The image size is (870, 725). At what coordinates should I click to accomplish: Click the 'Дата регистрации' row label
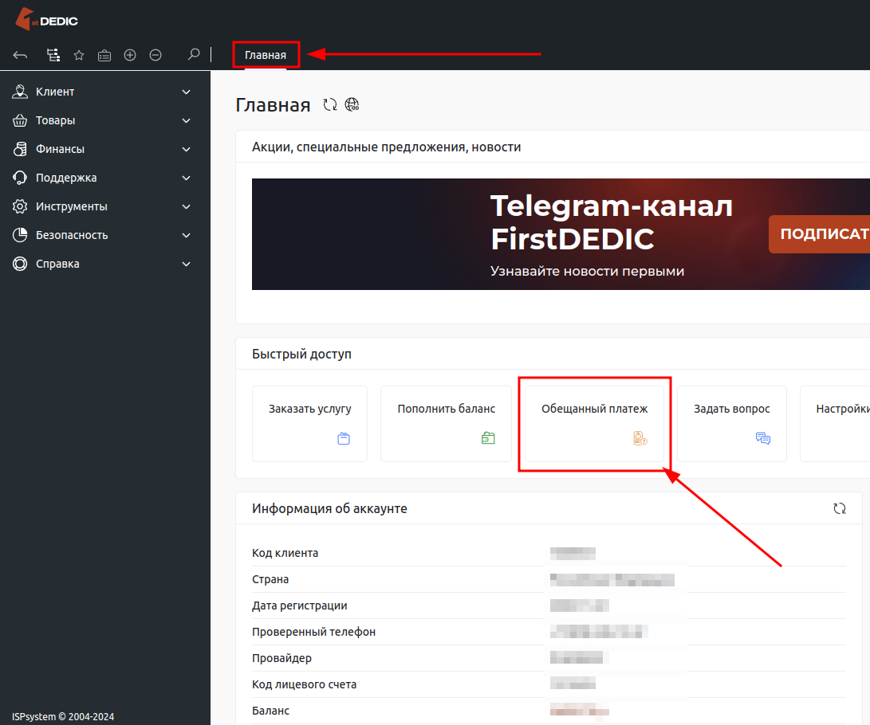(x=300, y=605)
